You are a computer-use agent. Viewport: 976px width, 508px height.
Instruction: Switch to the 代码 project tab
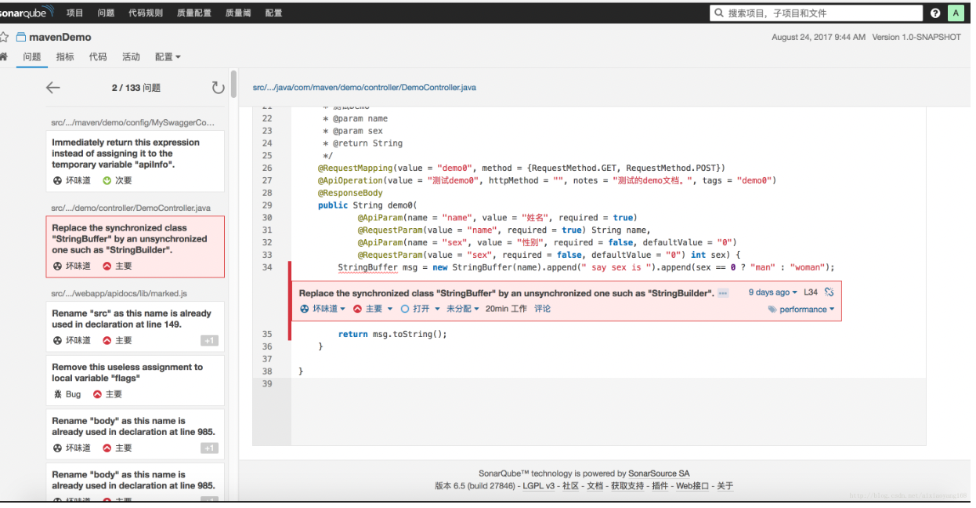(98, 56)
